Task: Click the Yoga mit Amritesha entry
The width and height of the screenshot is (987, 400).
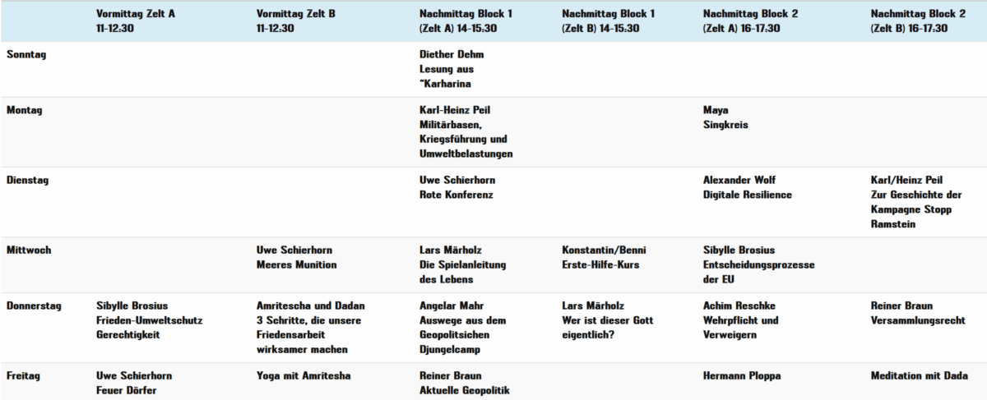Action: point(304,375)
